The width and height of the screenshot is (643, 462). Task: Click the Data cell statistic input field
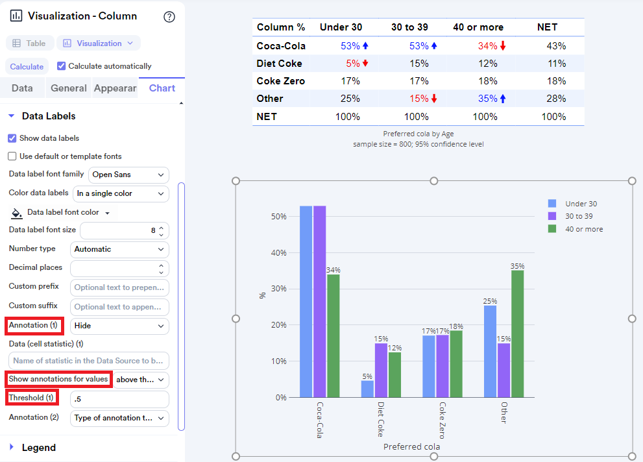coord(89,361)
